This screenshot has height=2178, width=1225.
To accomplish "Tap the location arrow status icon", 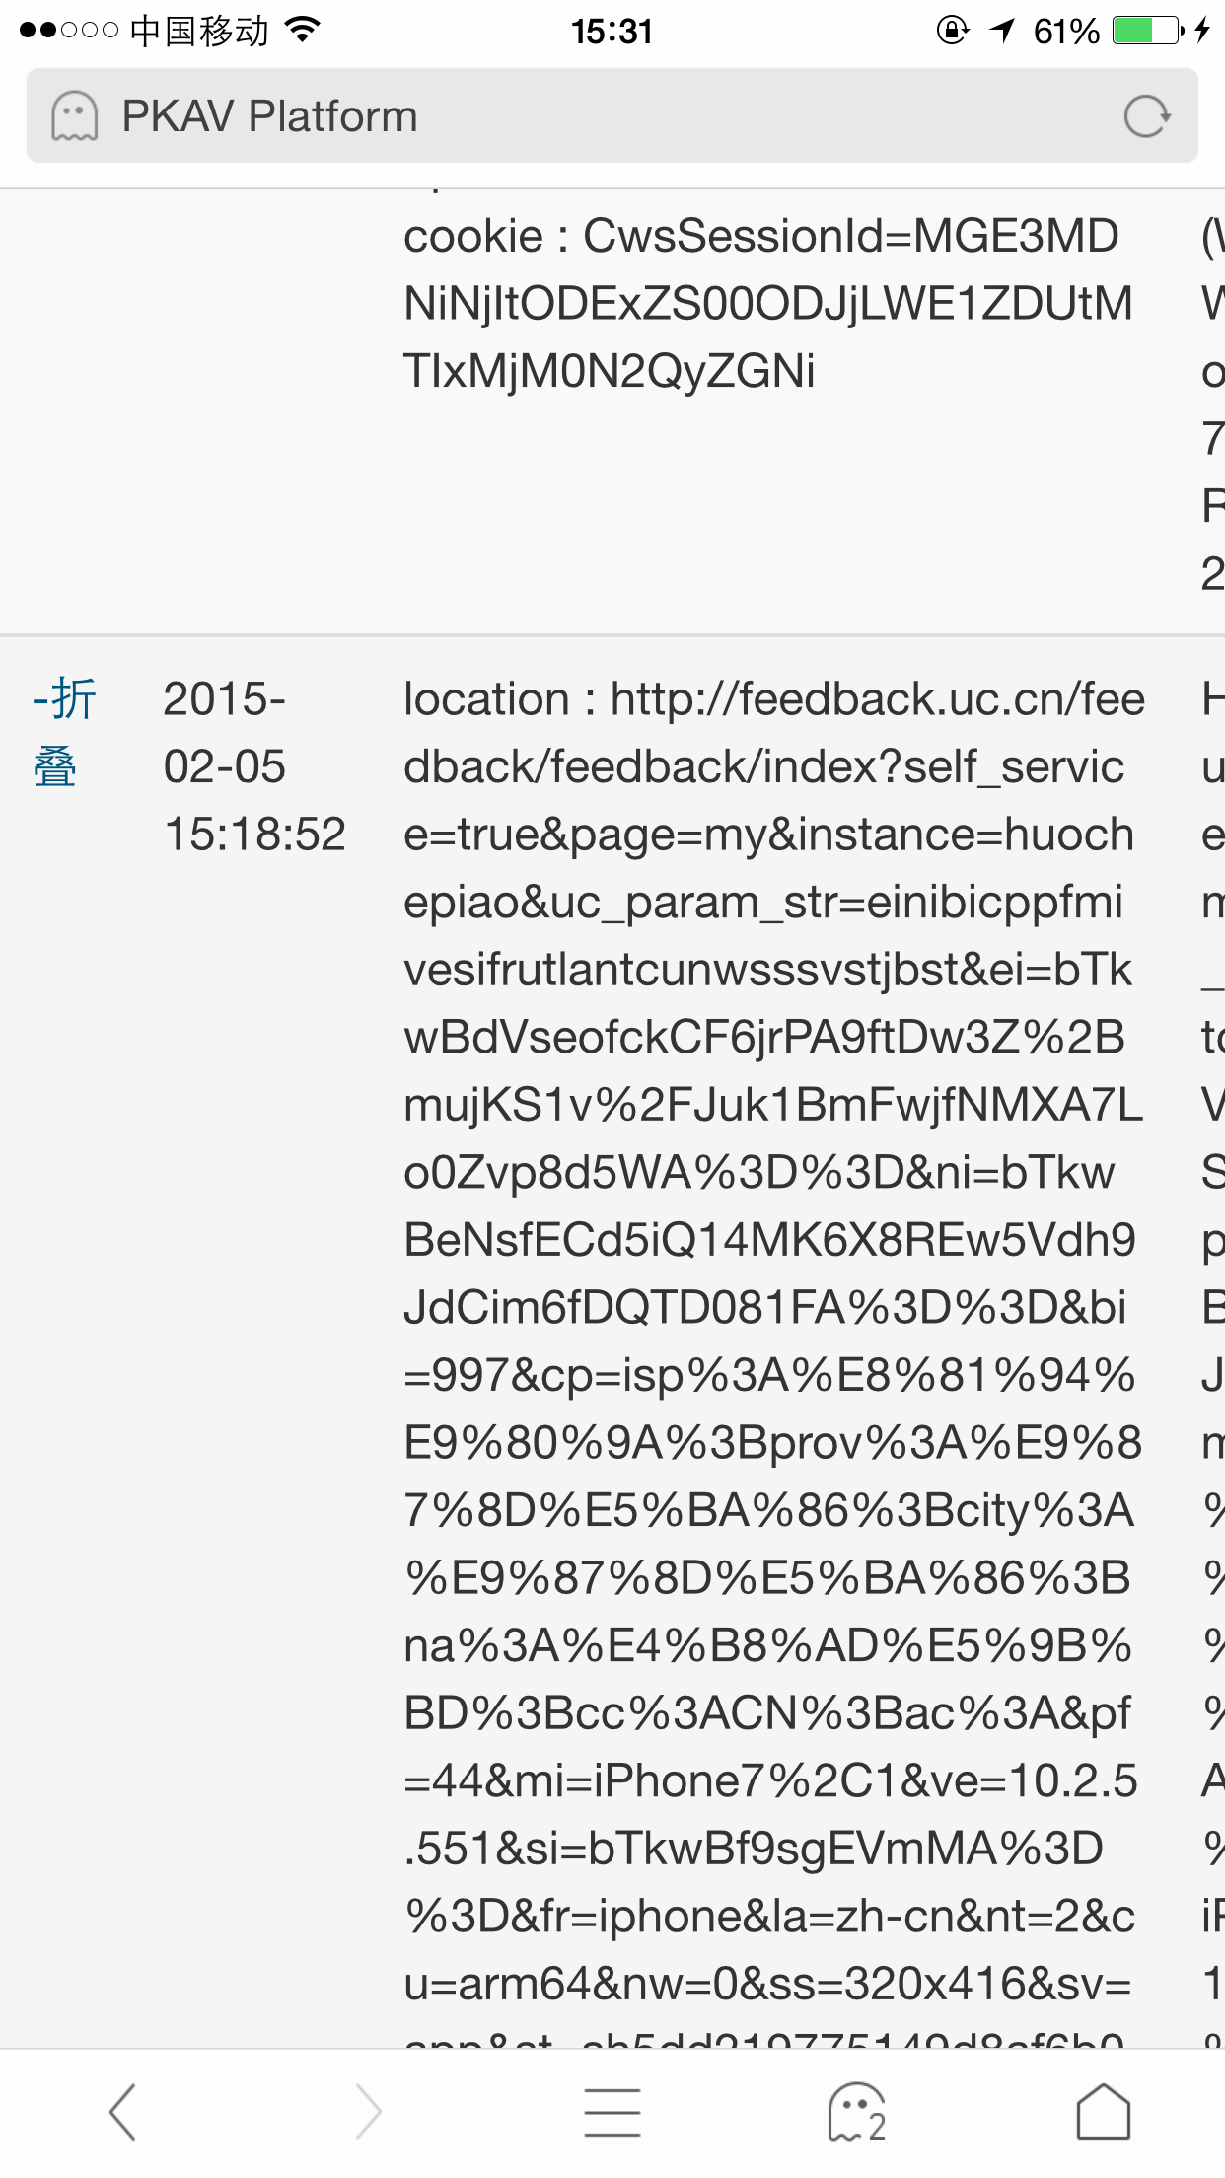I will pyautogui.click(x=1002, y=31).
